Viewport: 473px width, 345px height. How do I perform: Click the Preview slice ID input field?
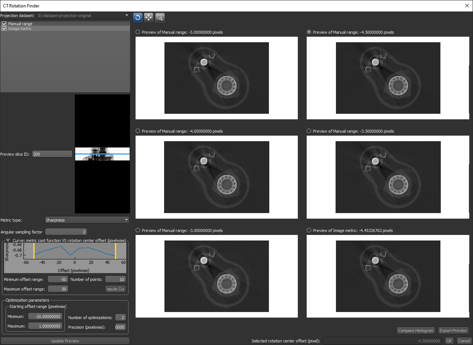coord(52,154)
